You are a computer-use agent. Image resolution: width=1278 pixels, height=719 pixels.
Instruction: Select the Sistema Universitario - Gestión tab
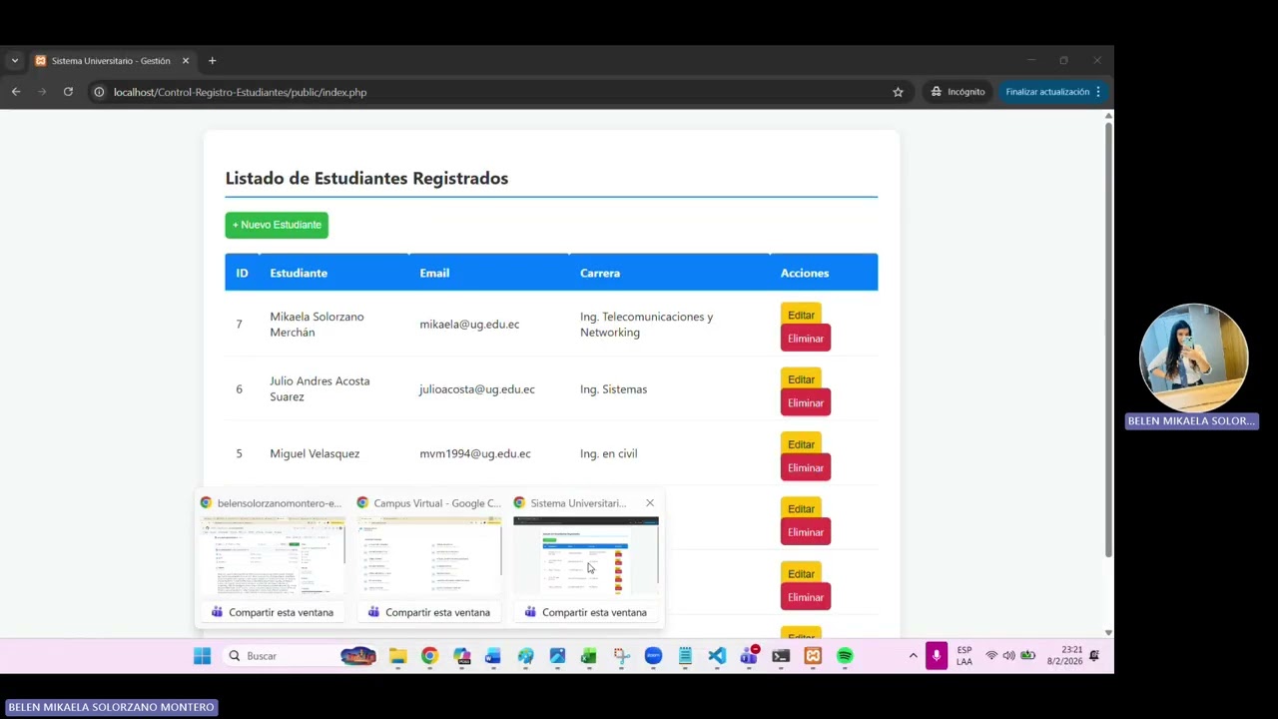pos(110,61)
